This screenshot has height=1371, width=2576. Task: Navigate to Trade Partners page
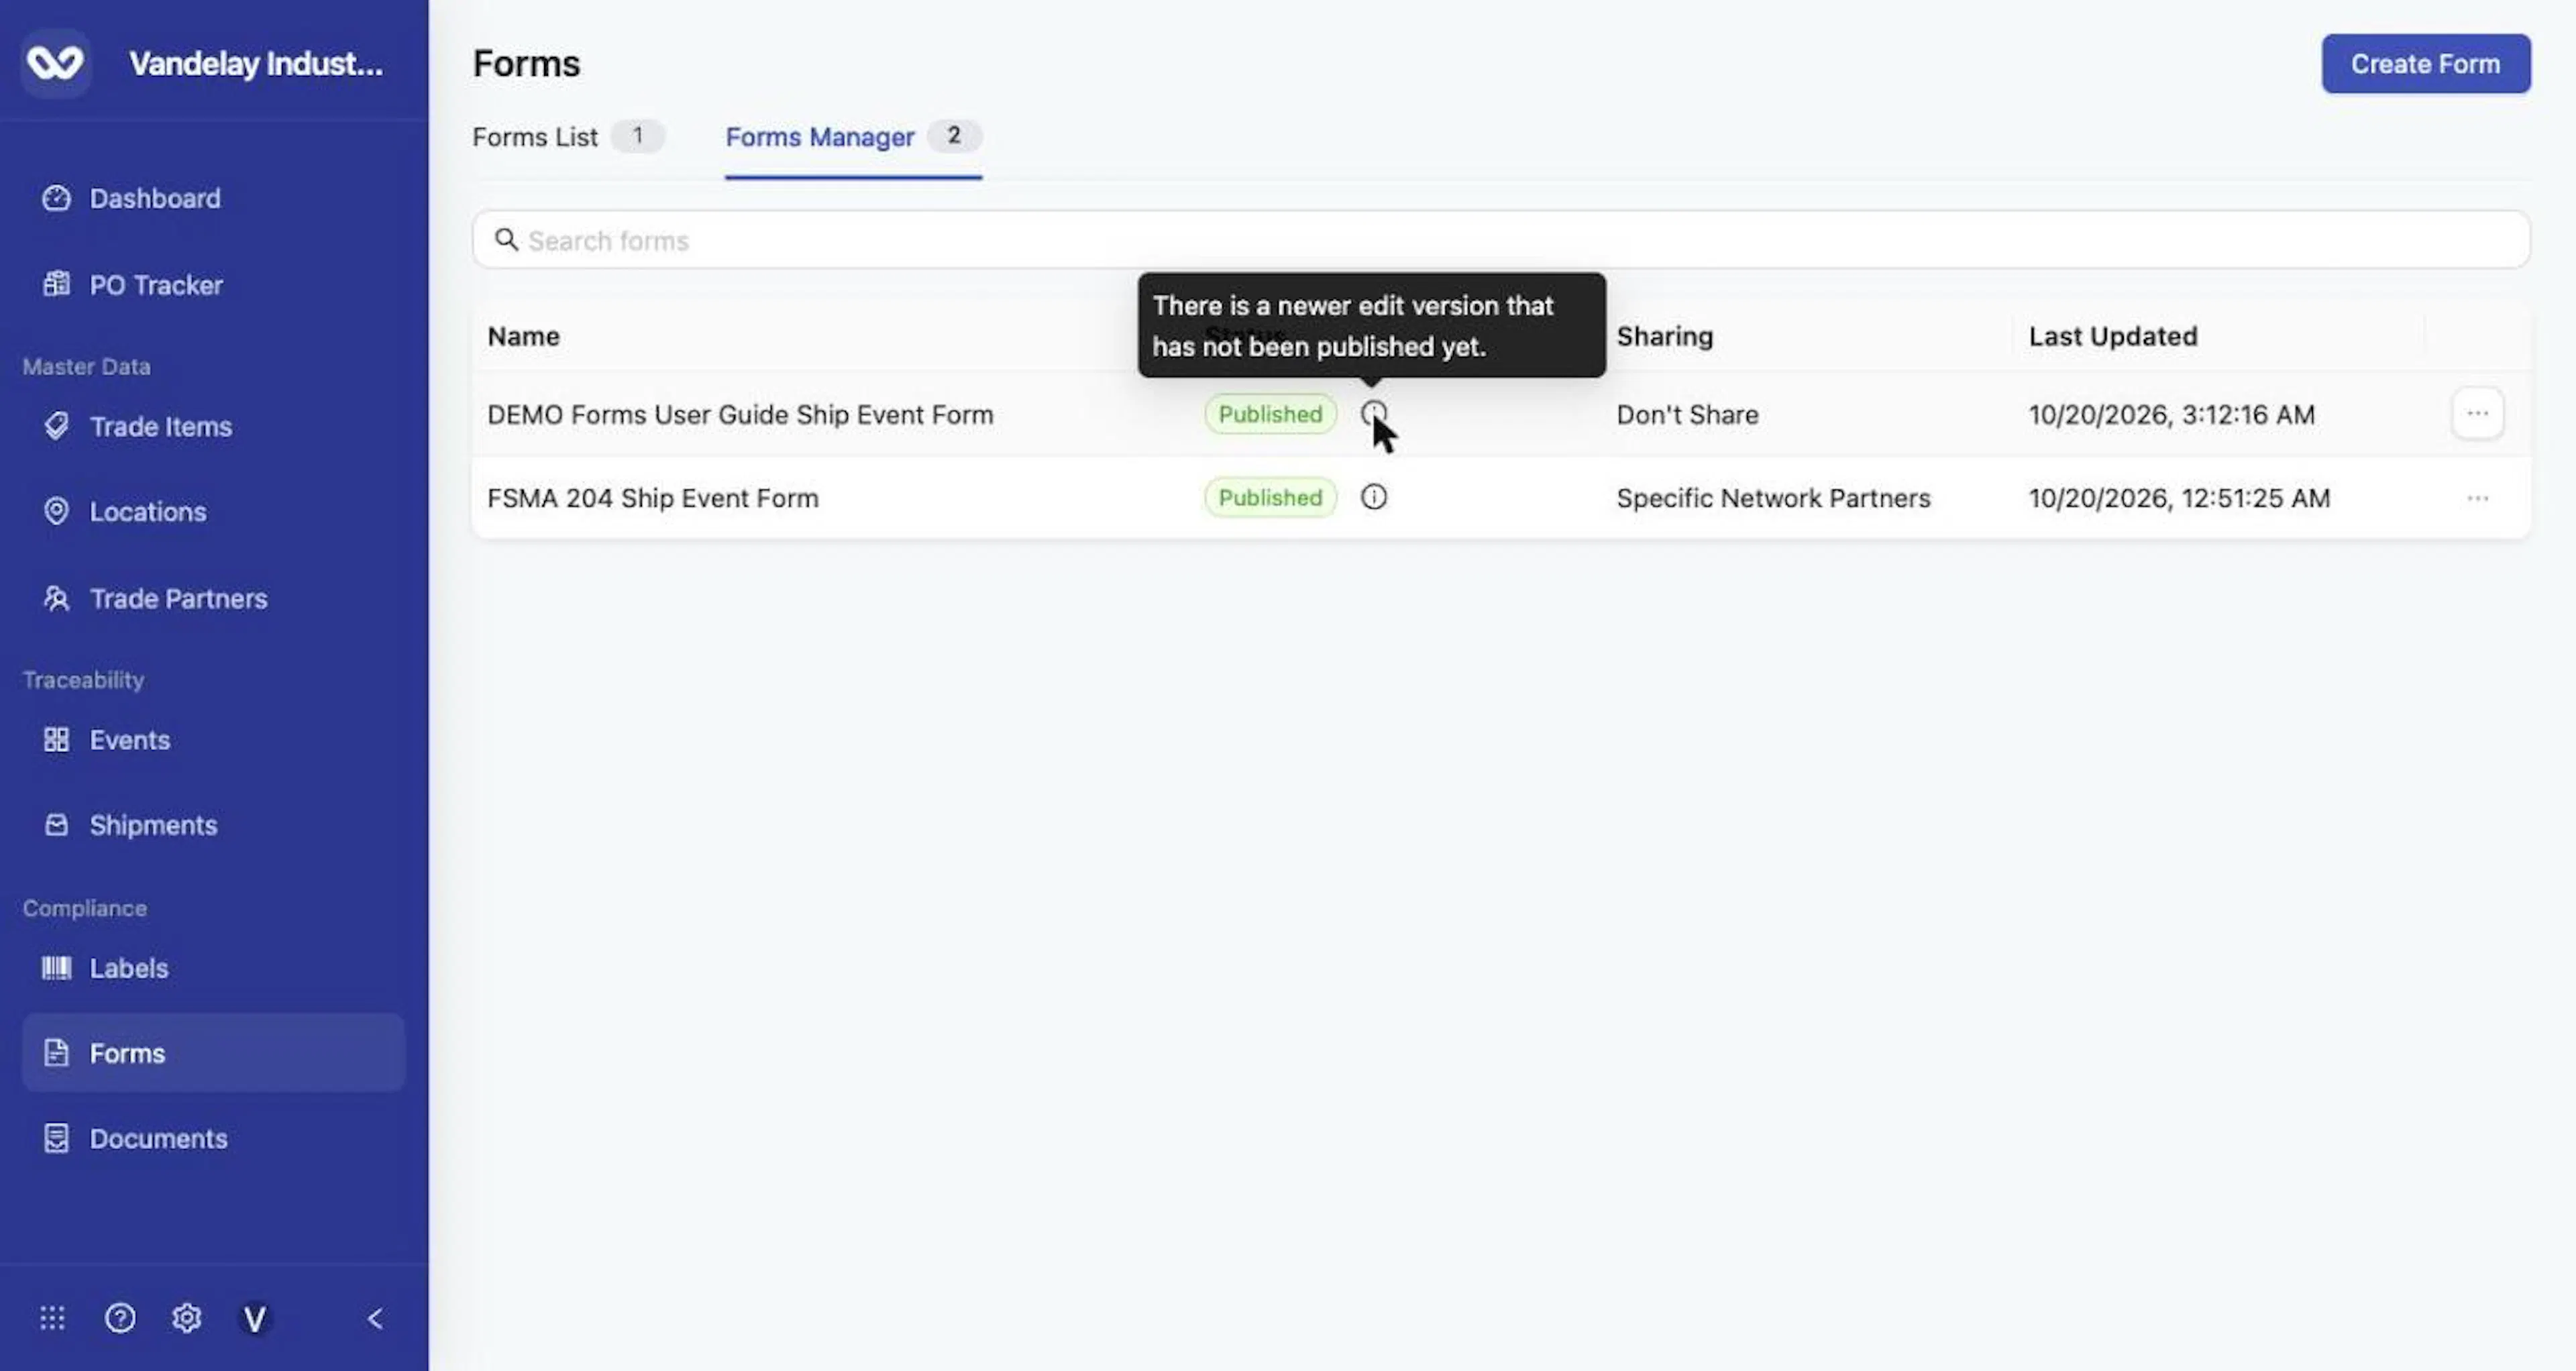[178, 598]
